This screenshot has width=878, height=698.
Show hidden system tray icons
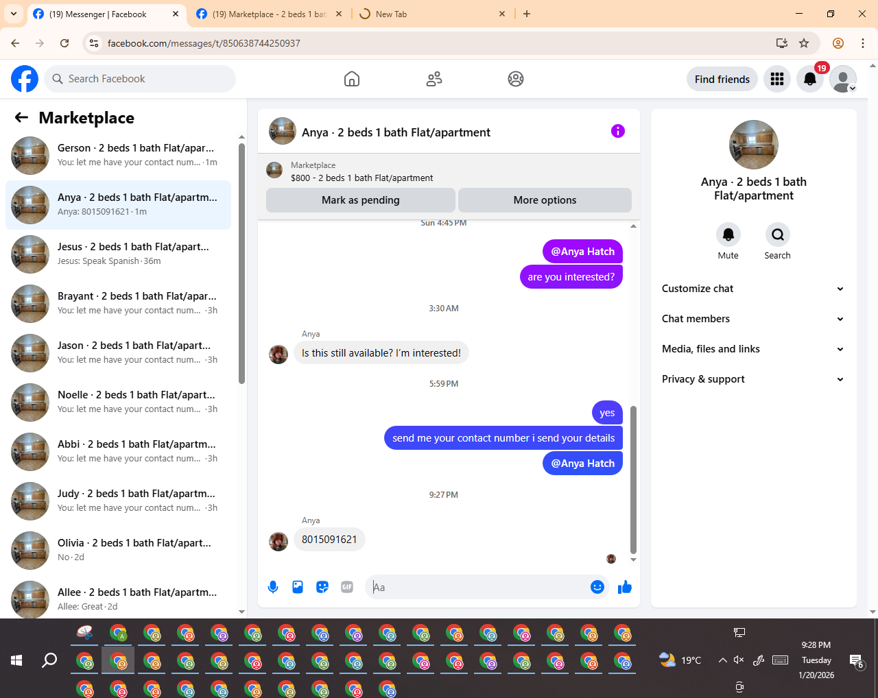click(x=722, y=660)
